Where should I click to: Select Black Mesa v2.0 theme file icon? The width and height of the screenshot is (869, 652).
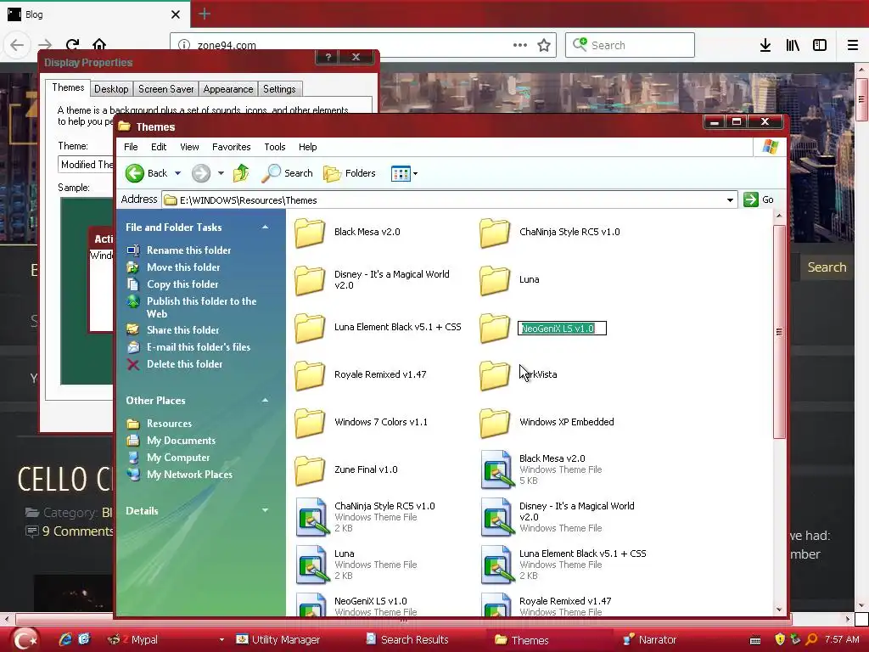pyautogui.click(x=496, y=469)
